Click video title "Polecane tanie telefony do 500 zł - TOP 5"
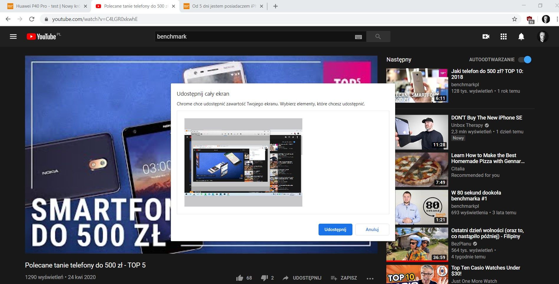 tap(85, 265)
